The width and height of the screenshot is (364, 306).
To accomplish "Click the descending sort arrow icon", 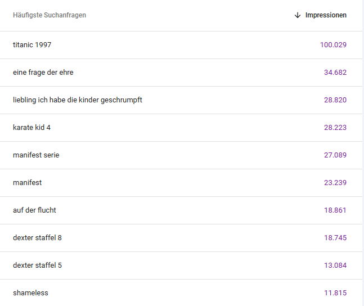I will click(298, 15).
